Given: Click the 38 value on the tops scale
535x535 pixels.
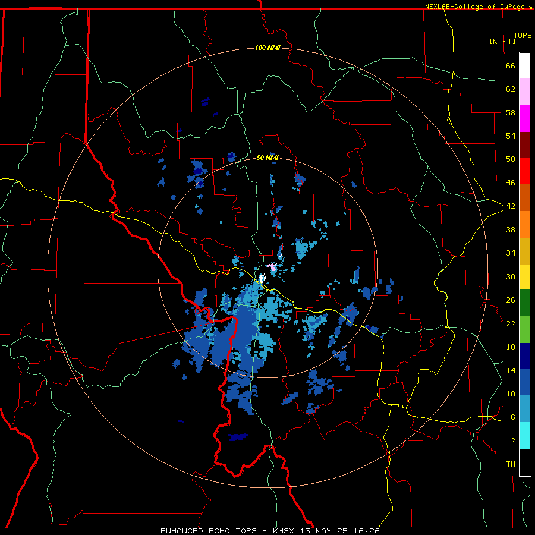Looking at the screenshot, I should 511,229.
